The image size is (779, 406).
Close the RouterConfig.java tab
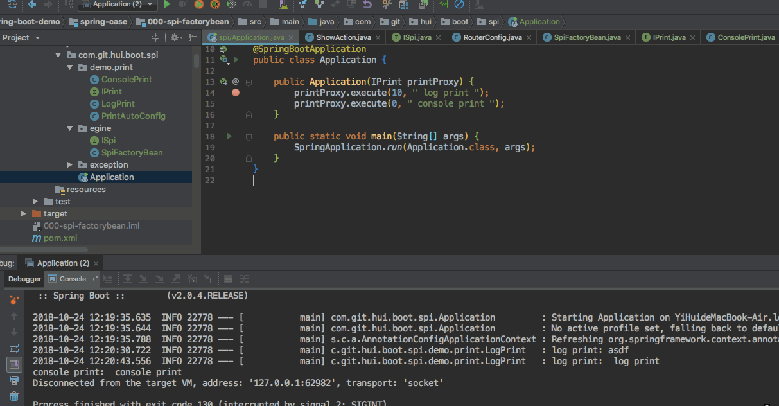tap(529, 37)
